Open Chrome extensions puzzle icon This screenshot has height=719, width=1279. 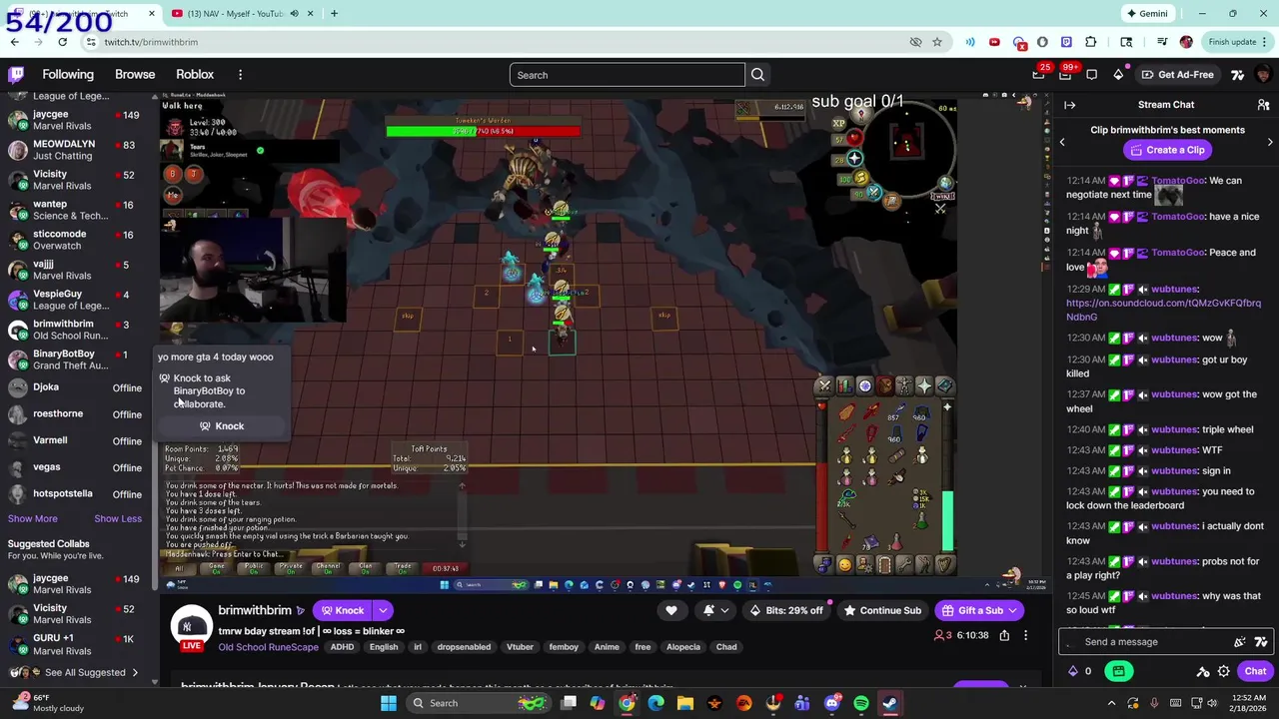(x=1091, y=42)
